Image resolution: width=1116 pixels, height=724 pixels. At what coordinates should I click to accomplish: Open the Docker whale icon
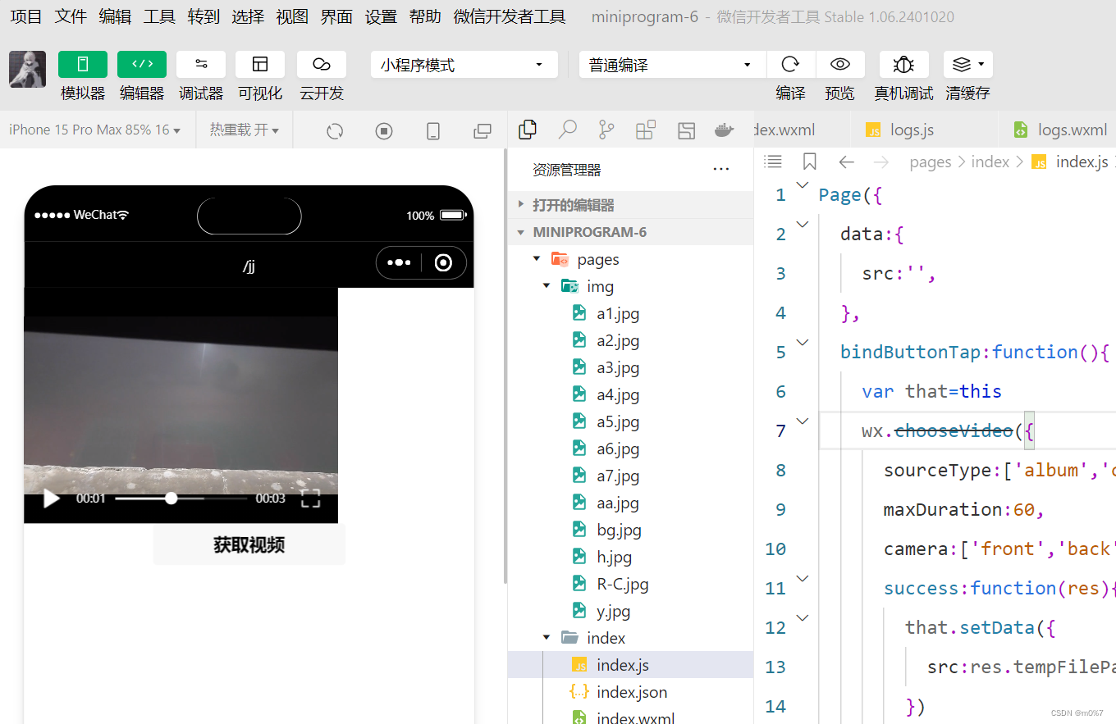(x=723, y=130)
